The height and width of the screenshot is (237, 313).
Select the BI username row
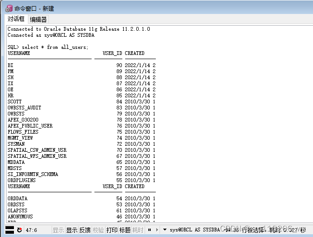coord(10,65)
